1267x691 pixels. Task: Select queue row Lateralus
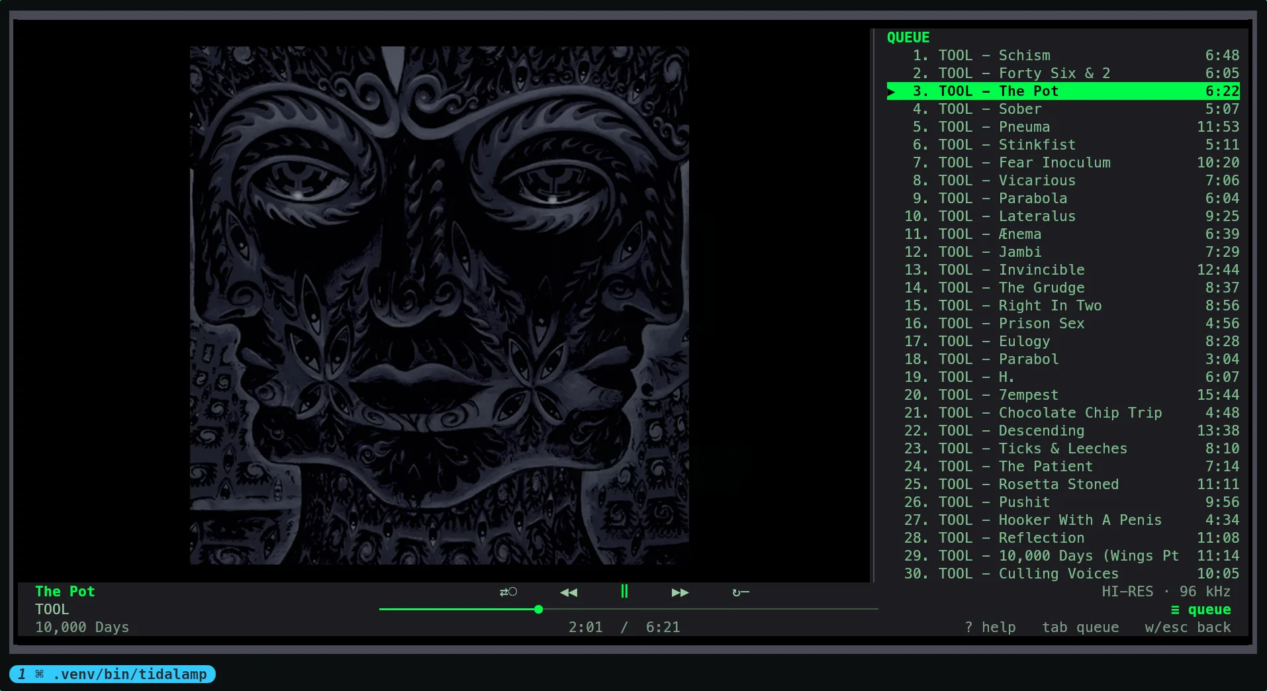coord(1063,216)
